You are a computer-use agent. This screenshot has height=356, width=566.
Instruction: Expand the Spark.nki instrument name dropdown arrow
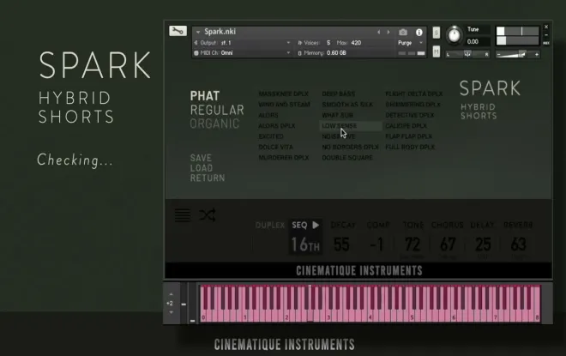click(x=198, y=32)
